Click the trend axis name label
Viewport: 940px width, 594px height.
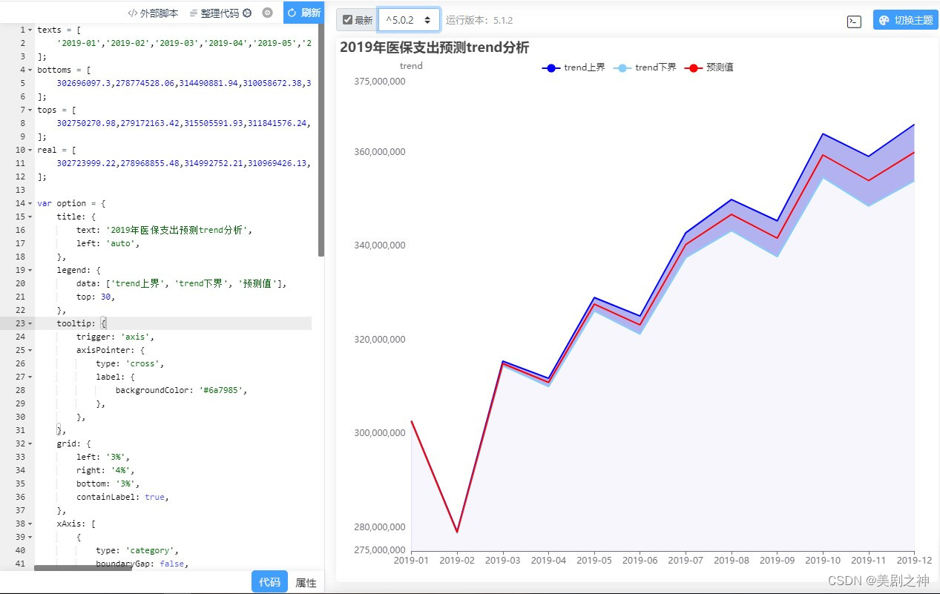[411, 66]
